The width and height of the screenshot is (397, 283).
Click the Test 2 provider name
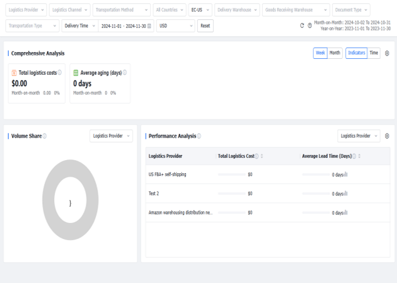point(154,194)
